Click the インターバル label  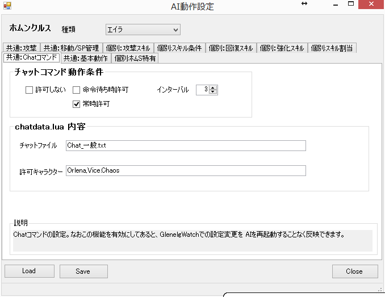tap(173, 90)
